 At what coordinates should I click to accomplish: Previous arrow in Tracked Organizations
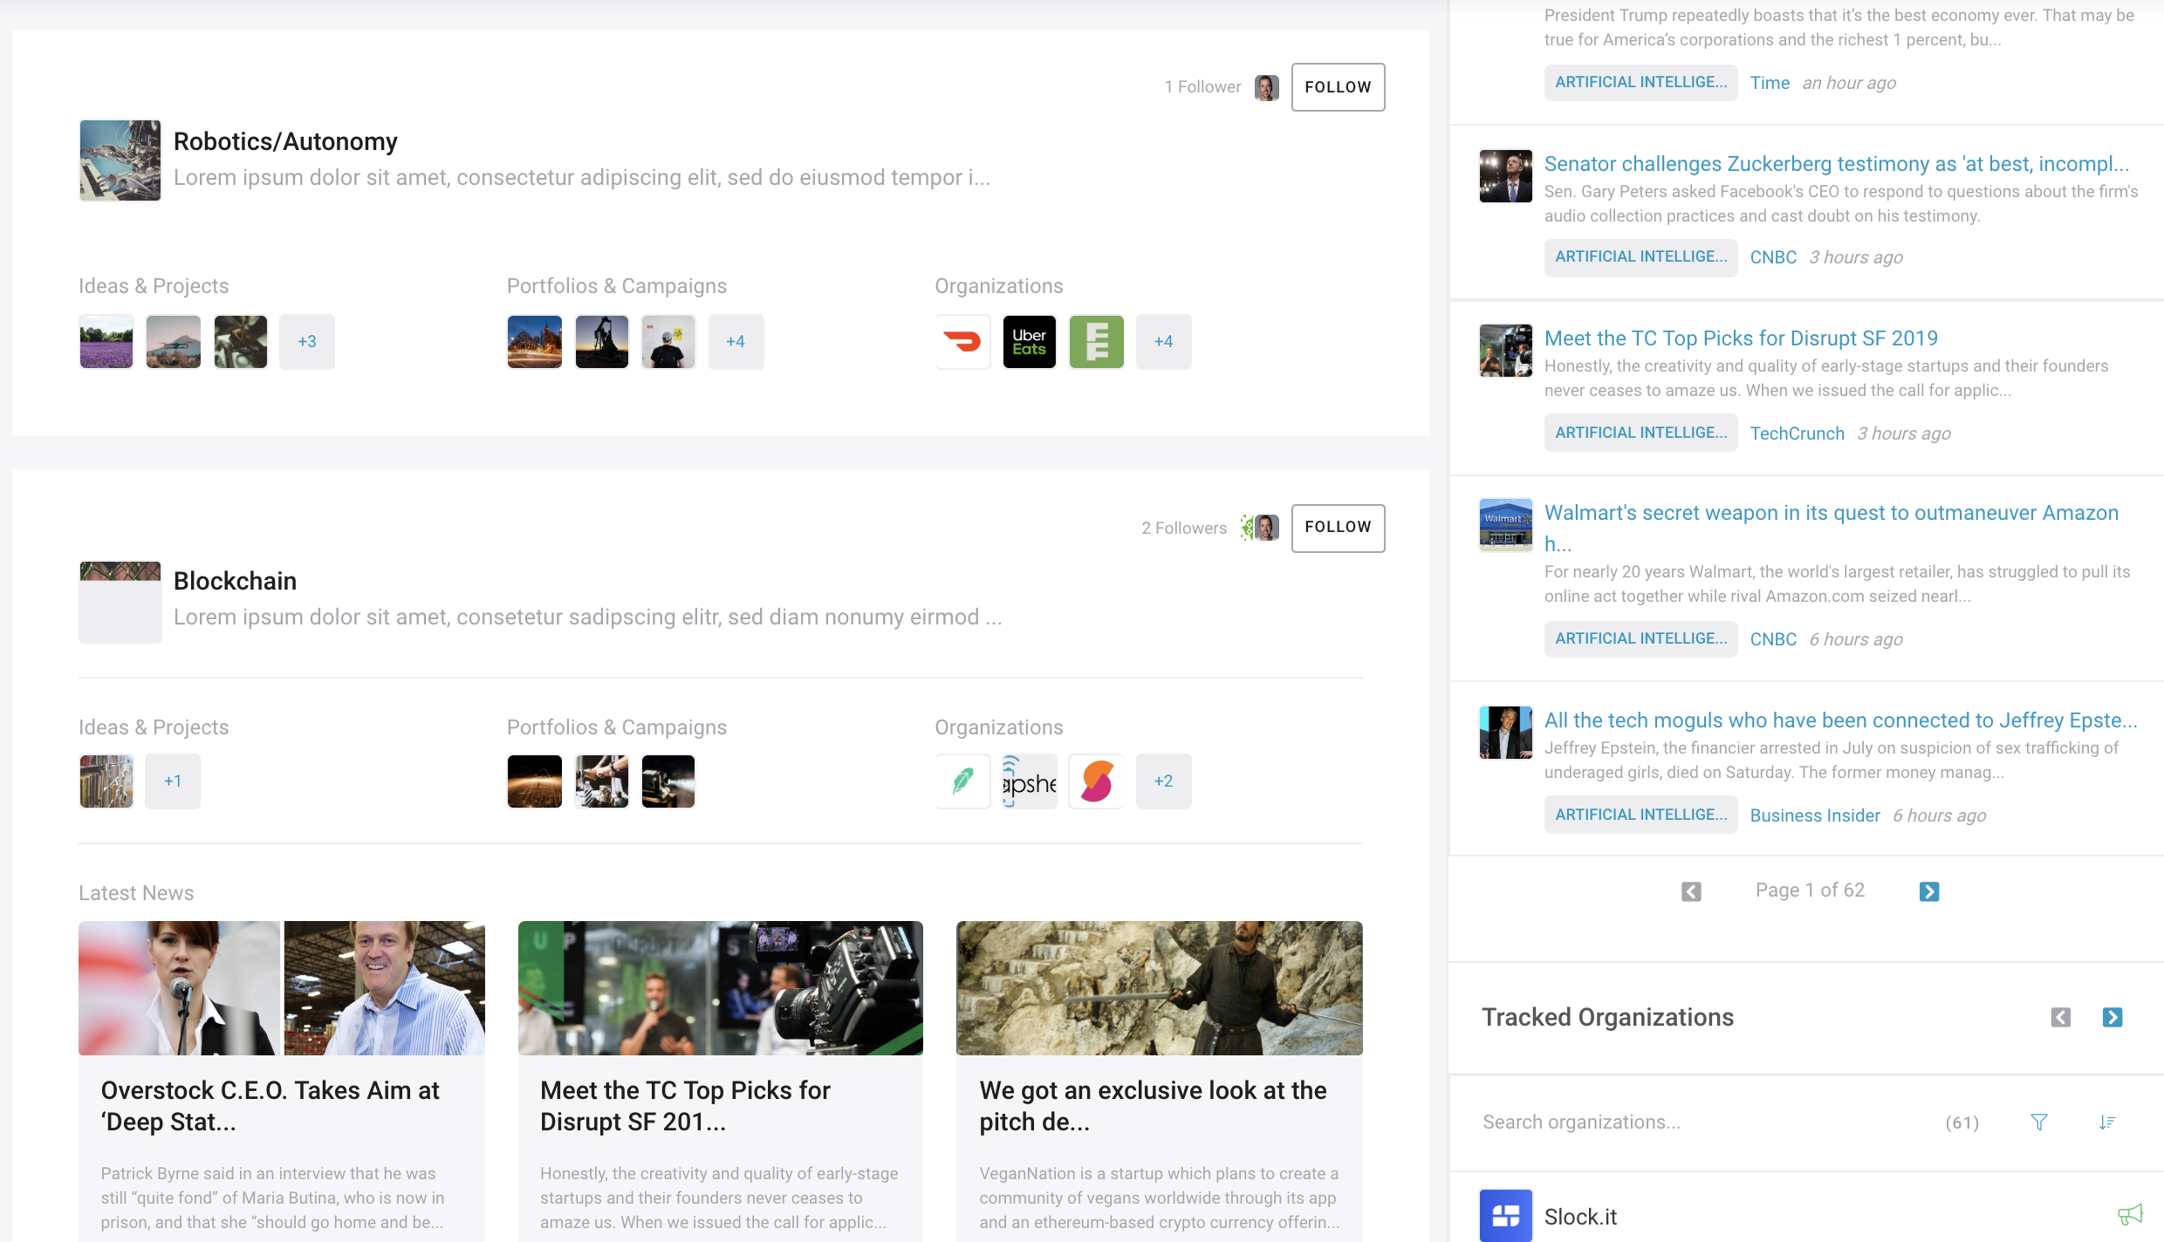(x=2061, y=1018)
